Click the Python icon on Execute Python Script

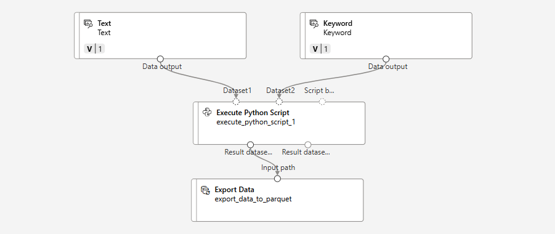click(207, 113)
